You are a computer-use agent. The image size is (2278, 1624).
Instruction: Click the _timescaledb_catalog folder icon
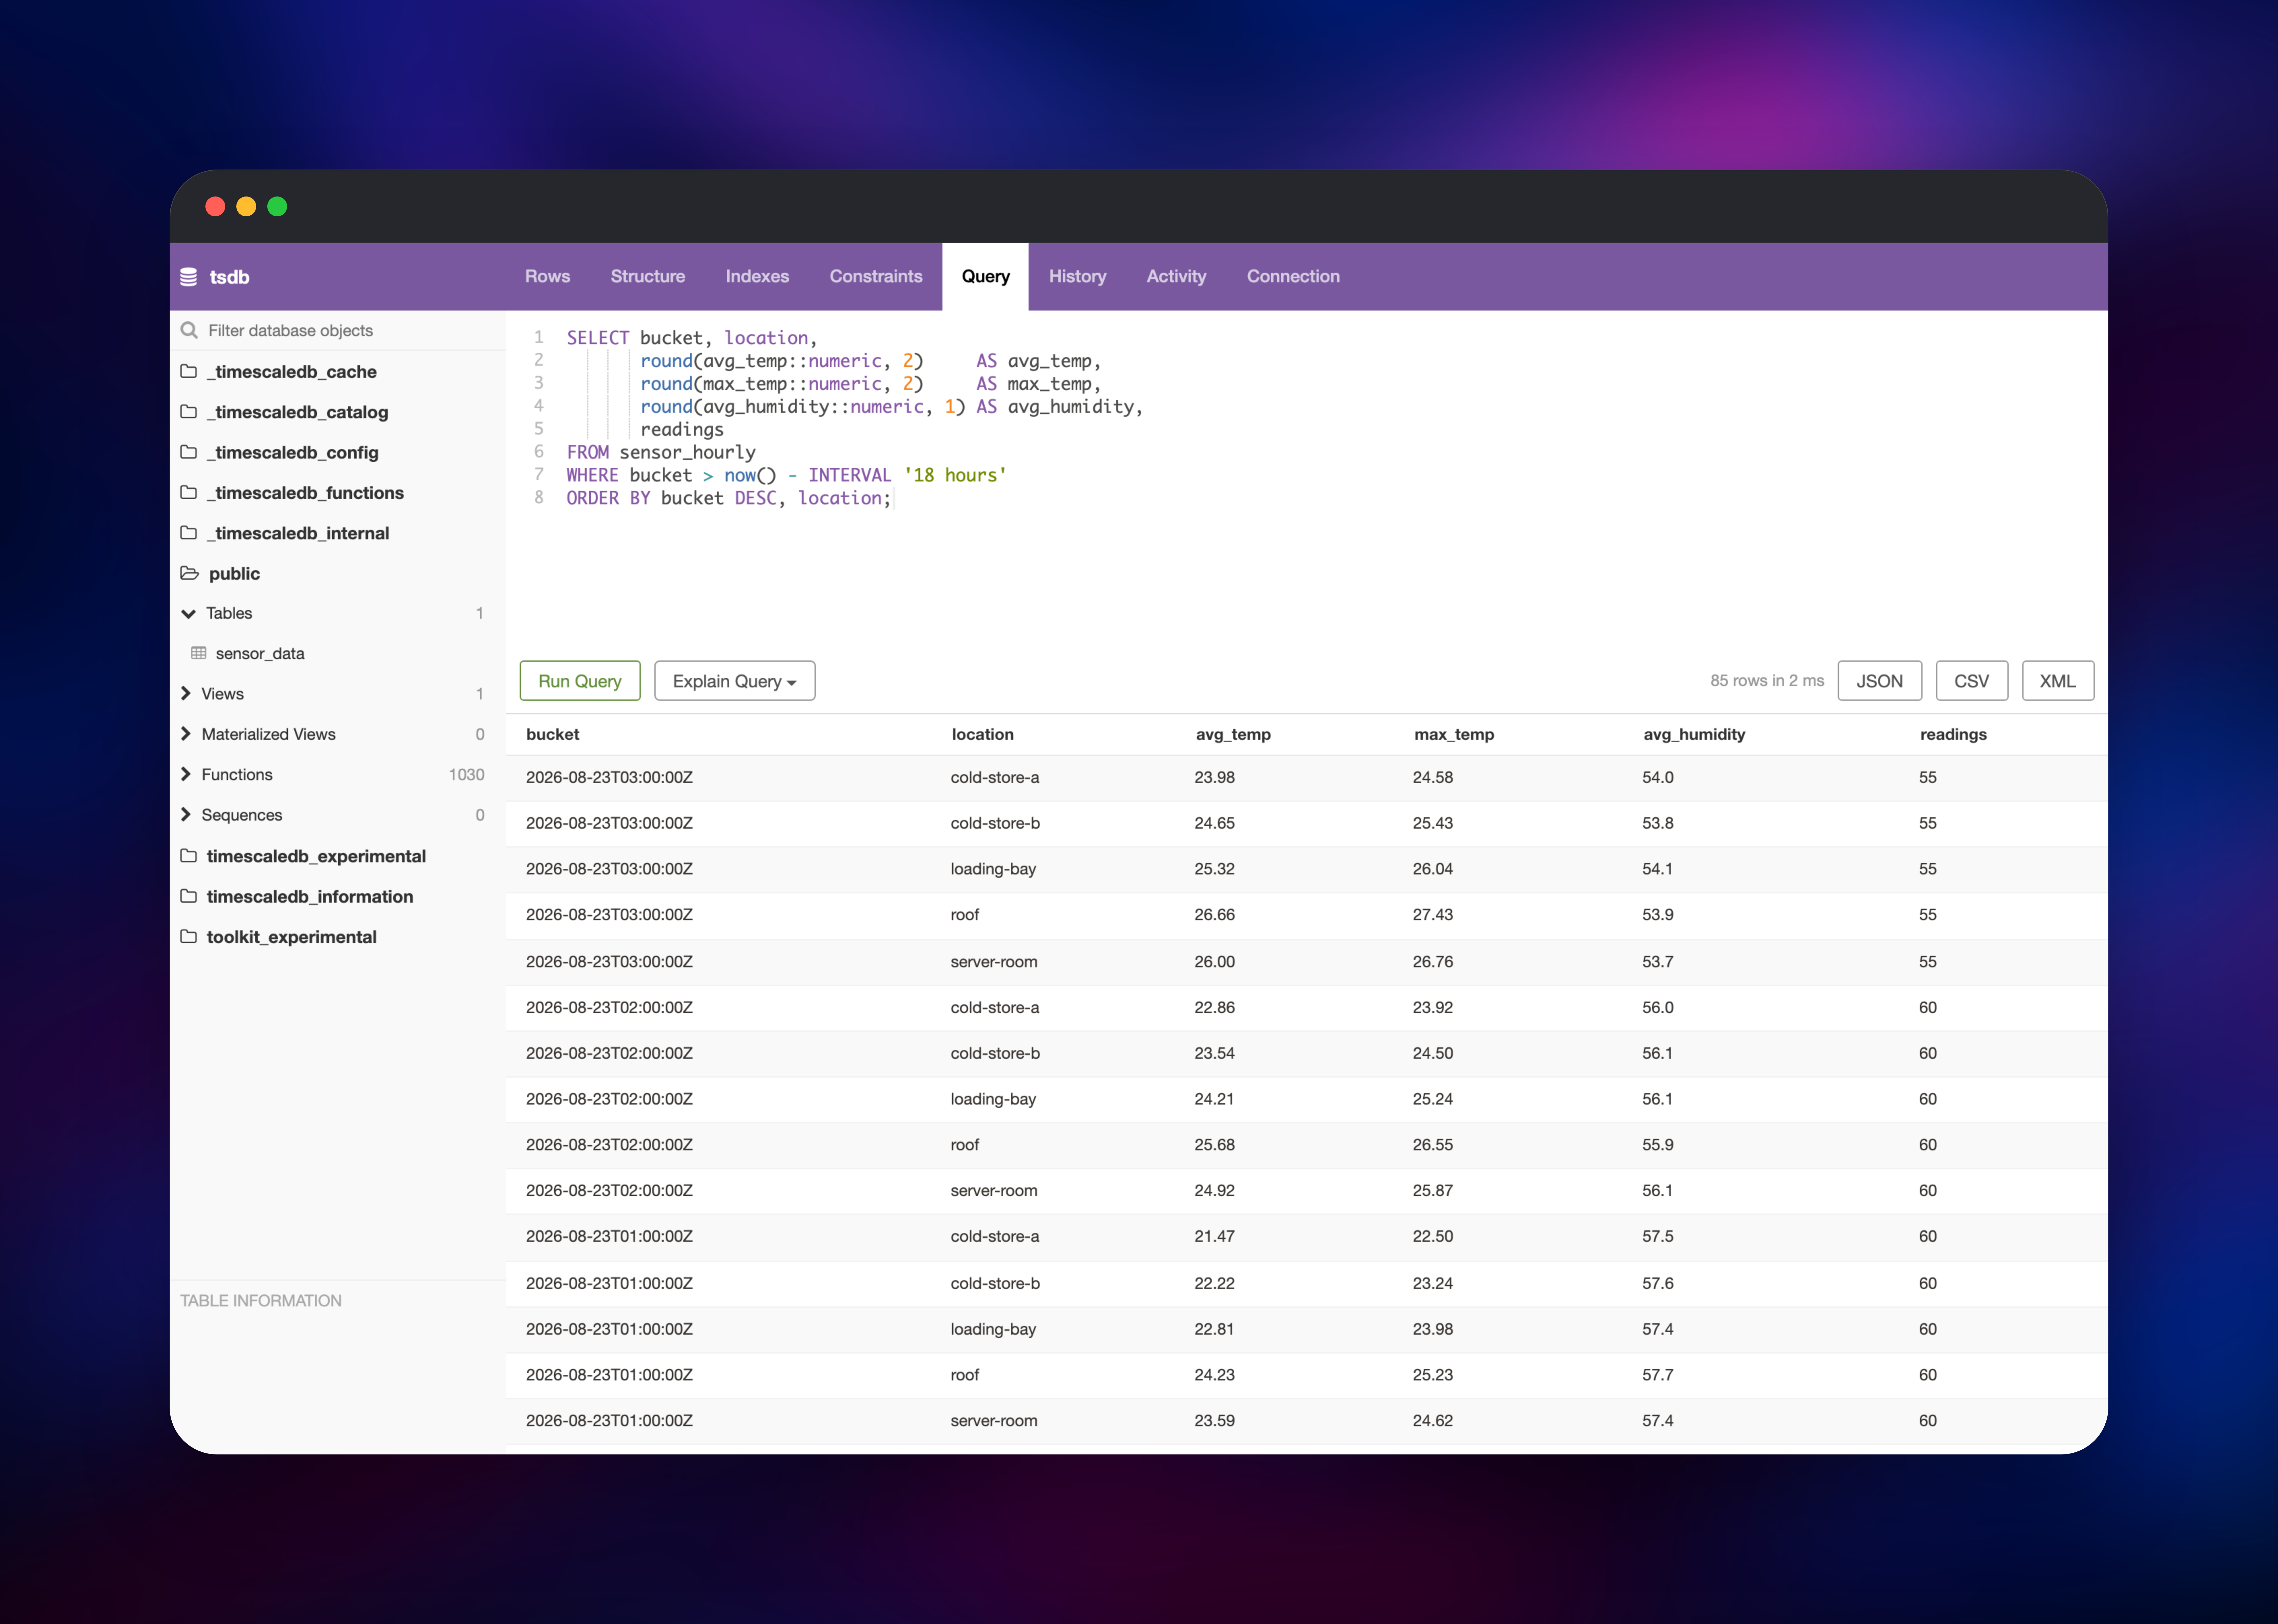[188, 412]
